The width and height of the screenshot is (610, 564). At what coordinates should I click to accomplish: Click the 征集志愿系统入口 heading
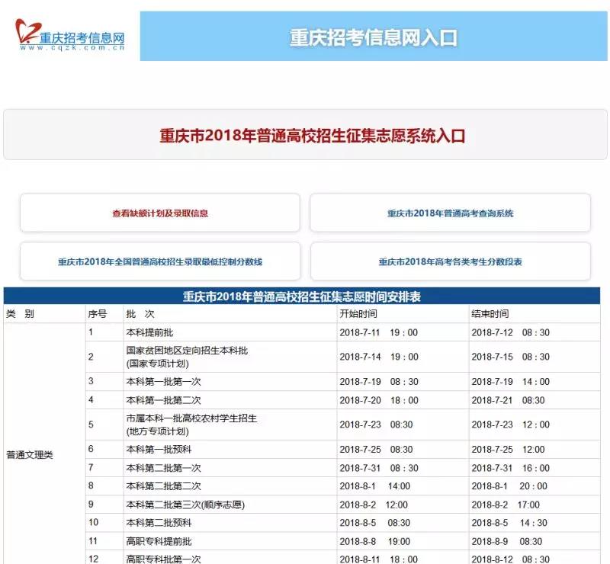305,137
